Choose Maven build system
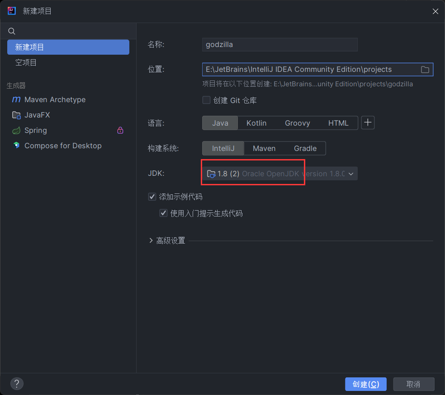Screen dimensions: 445x395 (264, 148)
